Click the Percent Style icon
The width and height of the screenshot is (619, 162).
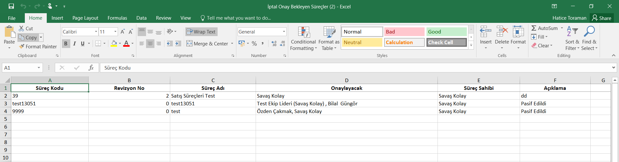tap(254, 43)
